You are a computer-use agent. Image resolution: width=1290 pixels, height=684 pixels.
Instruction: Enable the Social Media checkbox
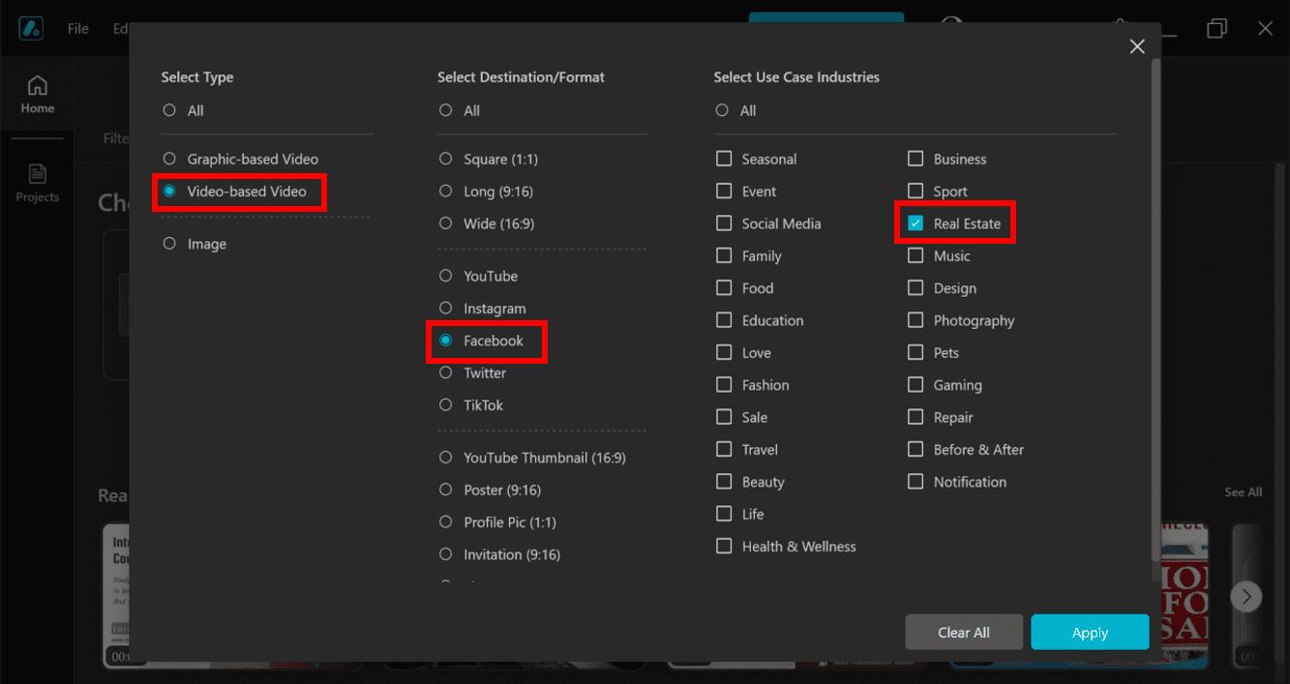coord(724,223)
